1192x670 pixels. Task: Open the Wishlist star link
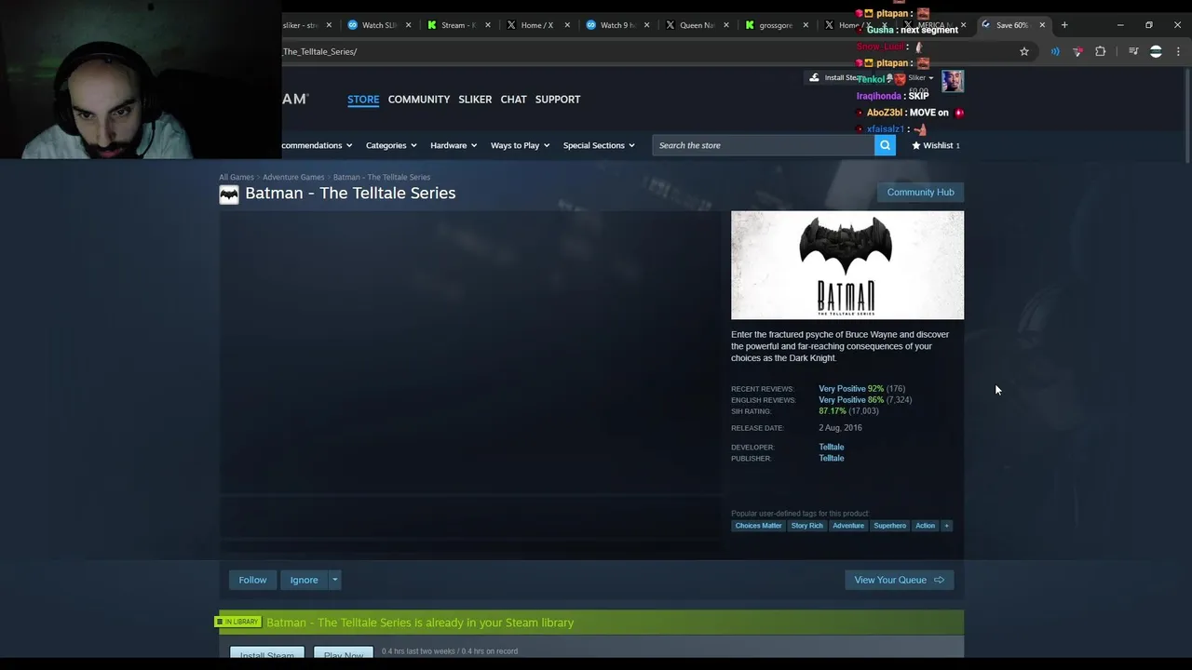pyautogui.click(x=935, y=145)
